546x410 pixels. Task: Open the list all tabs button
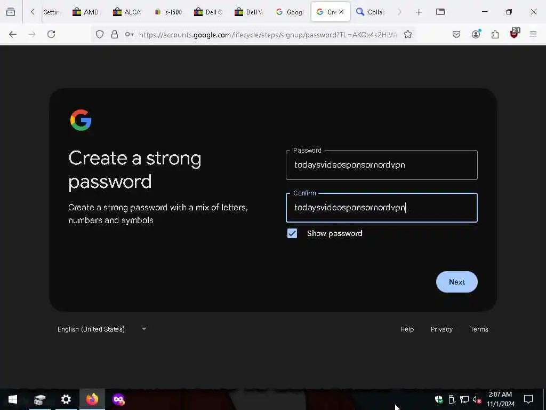tap(440, 12)
